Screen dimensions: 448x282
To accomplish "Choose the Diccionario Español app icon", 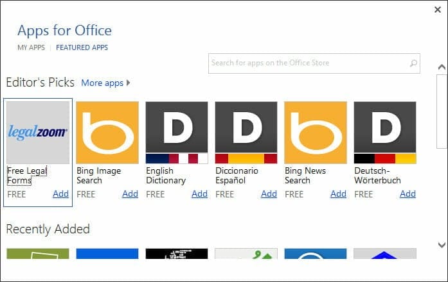I will (x=246, y=132).
